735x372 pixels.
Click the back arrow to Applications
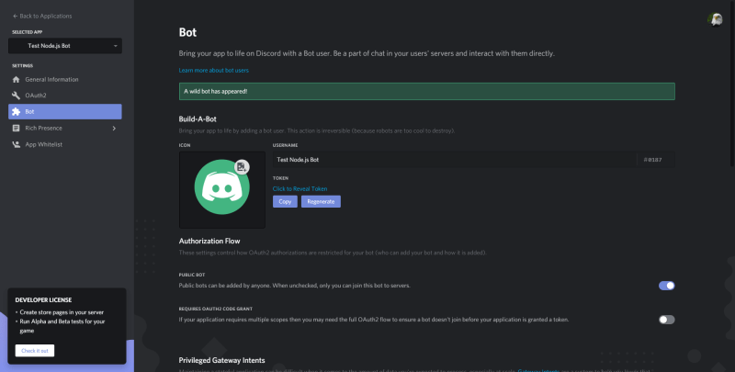click(x=15, y=16)
